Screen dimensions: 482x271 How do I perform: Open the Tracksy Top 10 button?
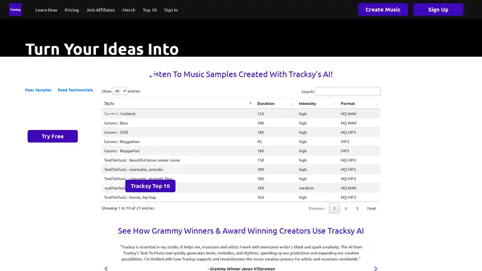click(x=150, y=186)
